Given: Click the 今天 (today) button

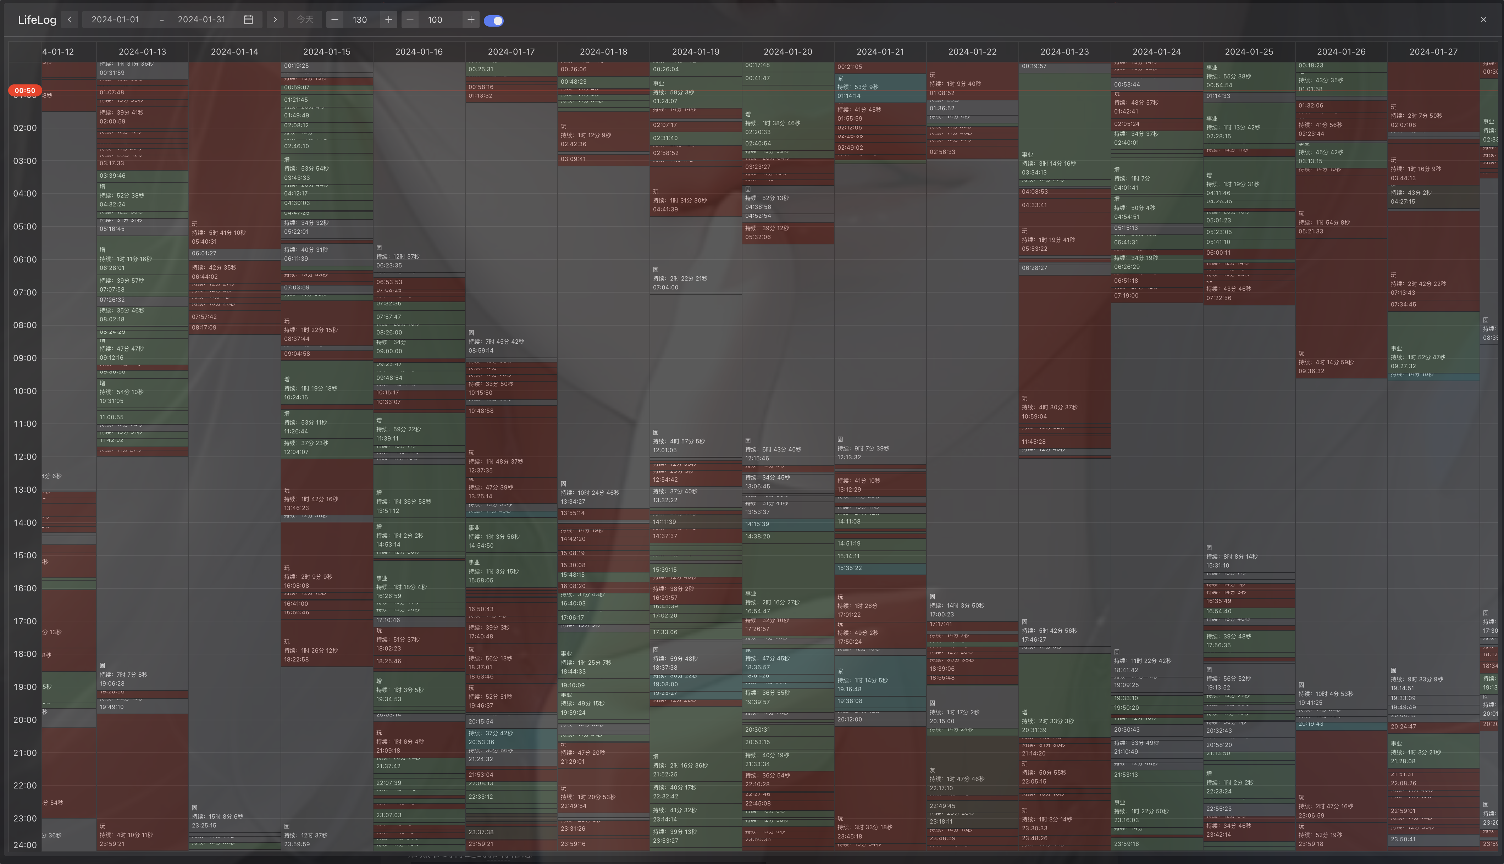Looking at the screenshot, I should (x=304, y=20).
